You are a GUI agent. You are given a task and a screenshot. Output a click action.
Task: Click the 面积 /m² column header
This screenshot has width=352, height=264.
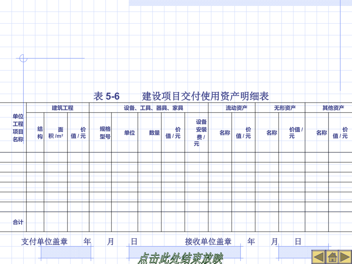[56, 133]
